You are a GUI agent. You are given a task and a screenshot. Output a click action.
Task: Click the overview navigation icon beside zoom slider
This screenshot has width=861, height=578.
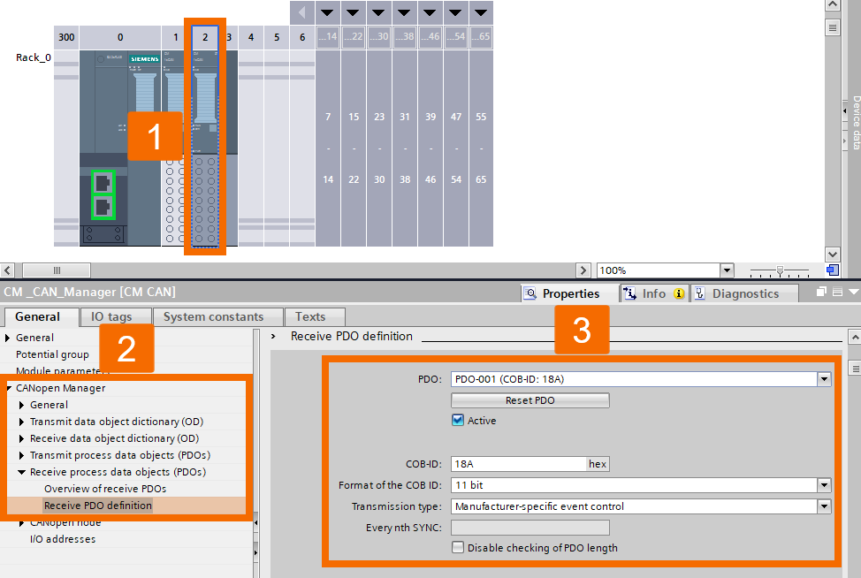[833, 270]
